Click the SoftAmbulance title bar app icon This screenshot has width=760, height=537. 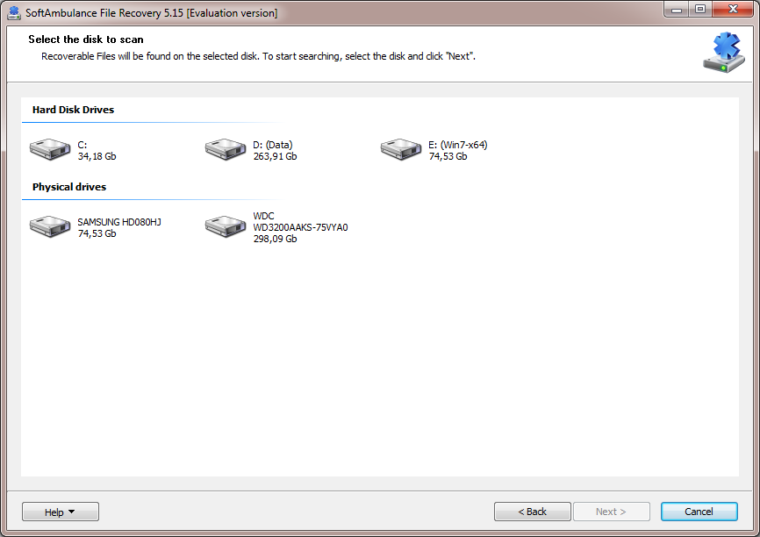(14, 12)
